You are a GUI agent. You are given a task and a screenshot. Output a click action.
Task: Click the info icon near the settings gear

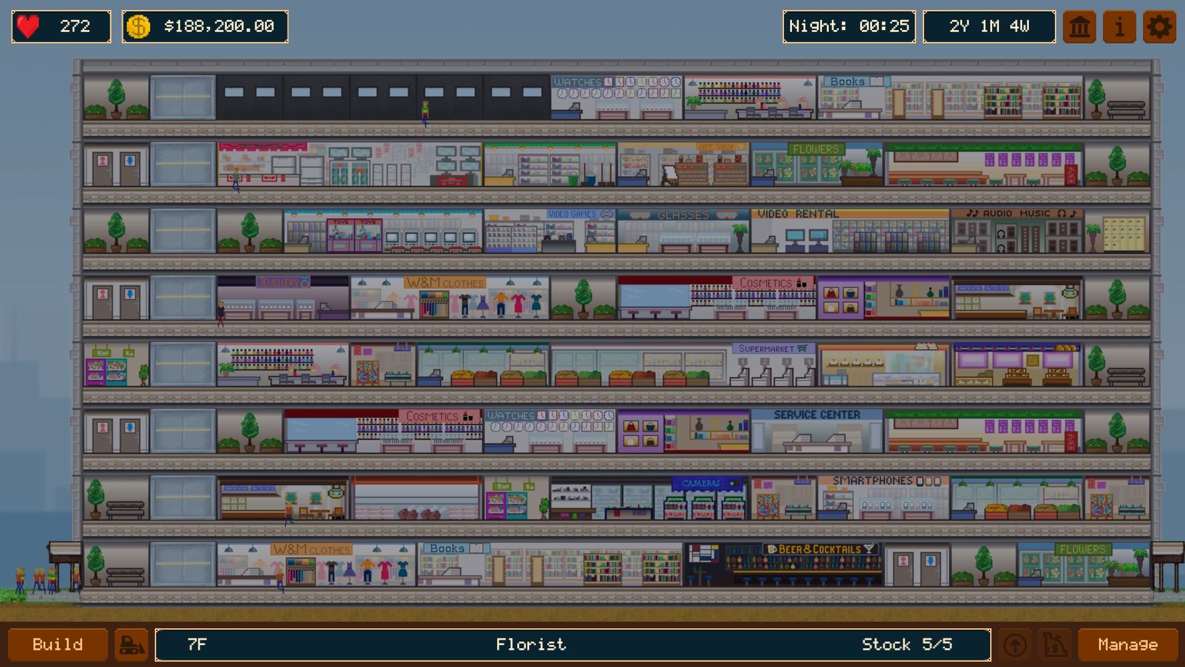pyautogui.click(x=1120, y=27)
